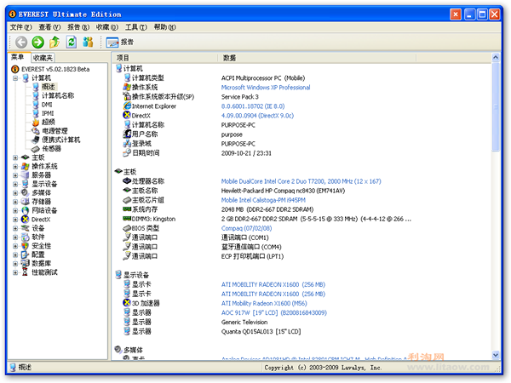Image resolution: width=511 pixels, height=383 pixels.
Task: Click the 数据 column header
Action: 229,58
